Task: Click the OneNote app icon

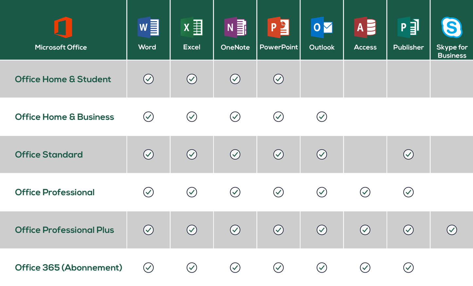Action: [x=235, y=27]
